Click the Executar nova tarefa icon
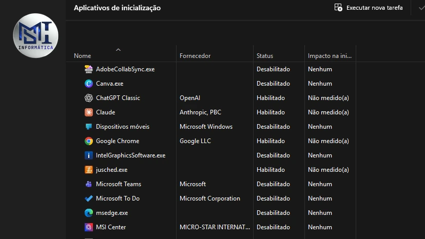425x239 pixels. [338, 8]
